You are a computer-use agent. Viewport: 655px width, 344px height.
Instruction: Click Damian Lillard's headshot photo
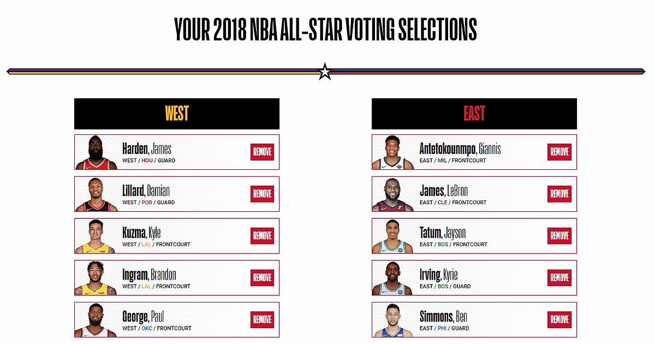(x=97, y=194)
